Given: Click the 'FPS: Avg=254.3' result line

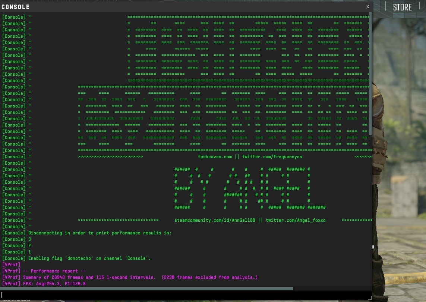Looking at the screenshot, I should 54,284.
